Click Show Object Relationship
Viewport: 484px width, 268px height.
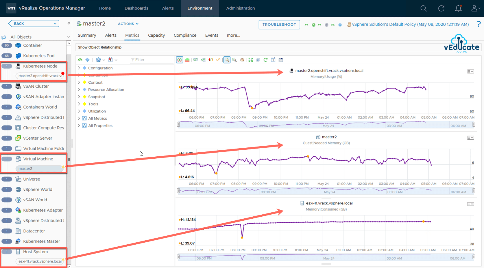[100, 47]
